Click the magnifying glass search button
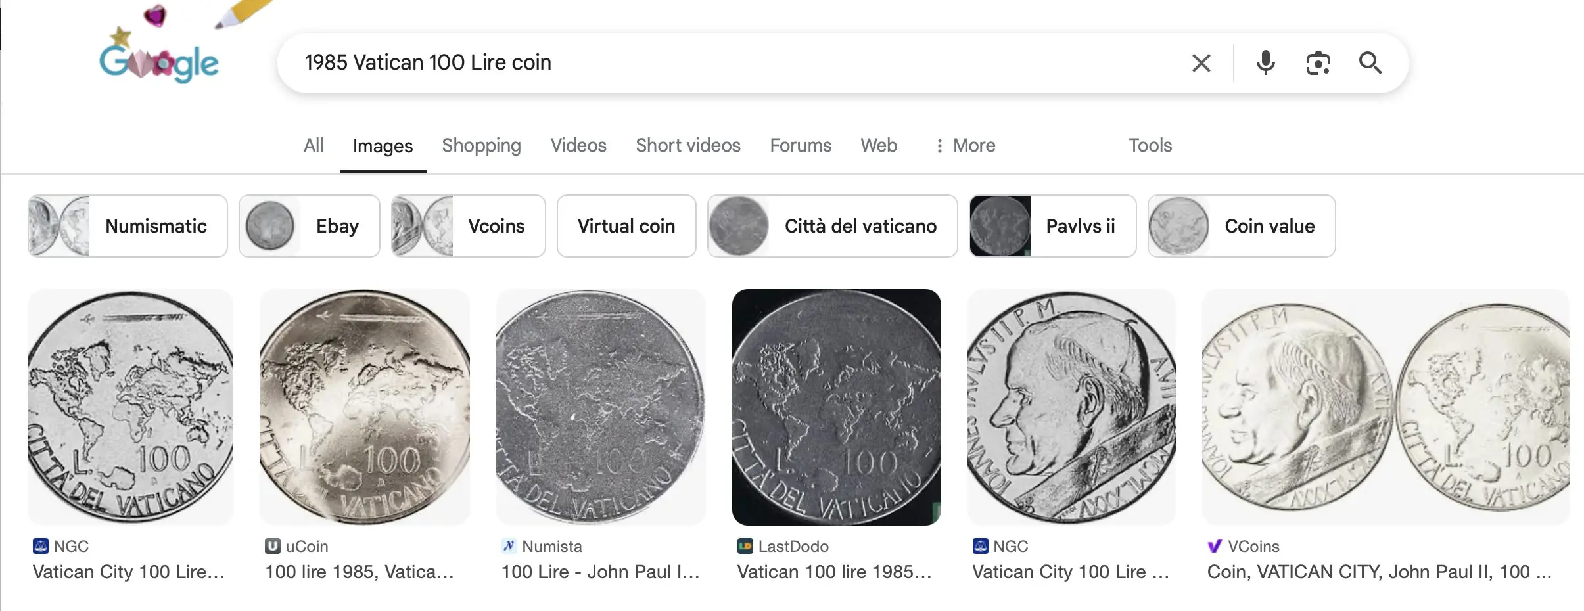1584x611 pixels. (x=1370, y=63)
